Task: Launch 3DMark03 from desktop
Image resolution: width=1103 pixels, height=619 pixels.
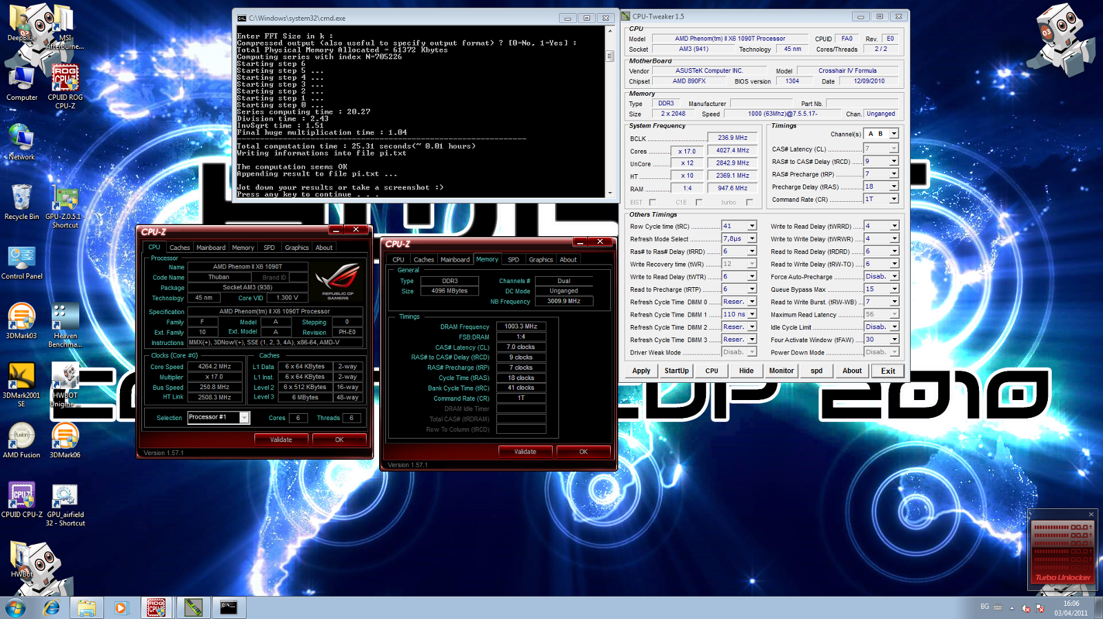Action: click(x=21, y=322)
